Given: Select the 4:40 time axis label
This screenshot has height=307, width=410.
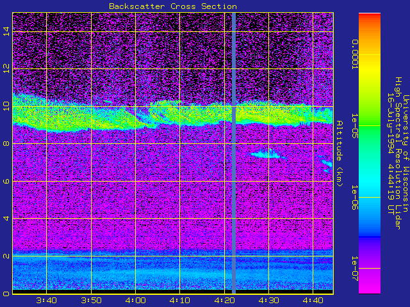Looking at the screenshot, I should pos(313,301).
